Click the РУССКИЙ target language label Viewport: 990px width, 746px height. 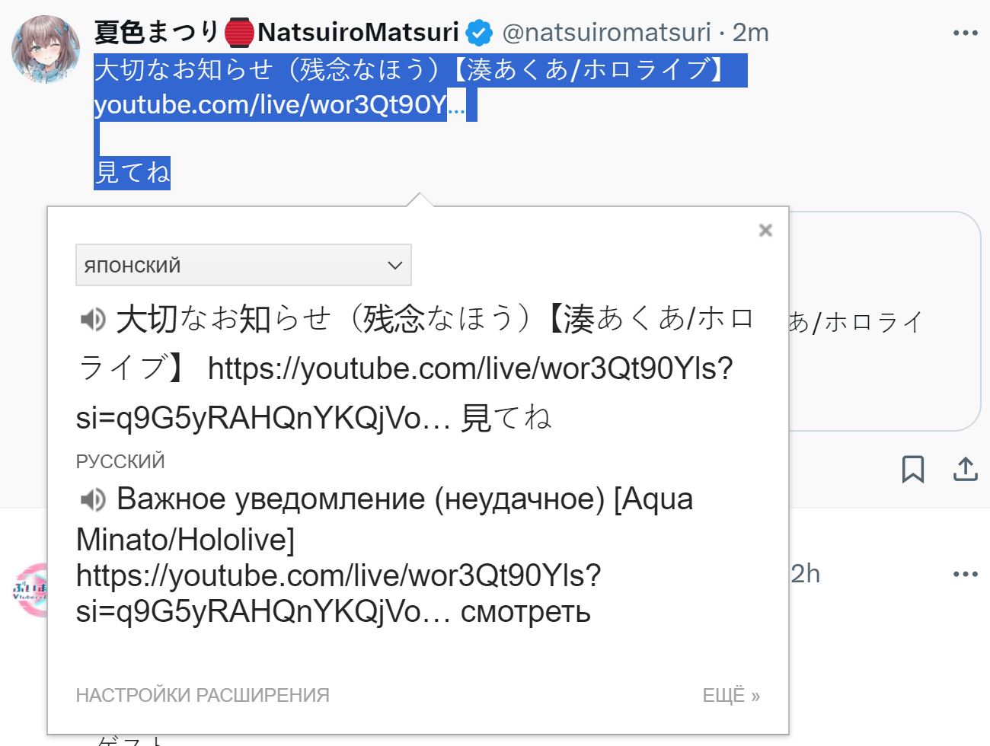point(120,461)
